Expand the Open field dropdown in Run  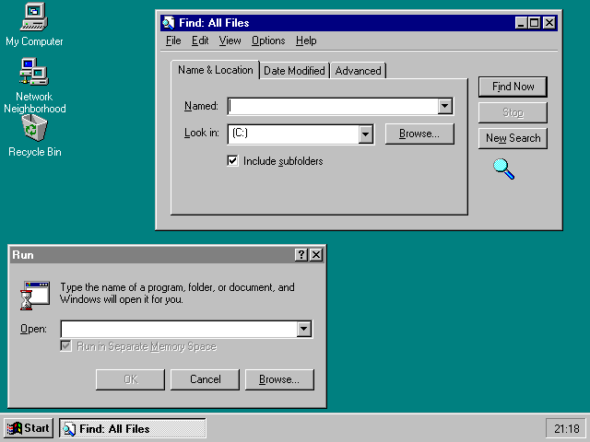(x=304, y=329)
